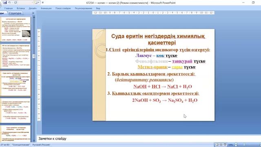This screenshot has height=147, width=261.
Task: Select the first visible slide thumbnail with rock image
Action: tap(16, 29)
